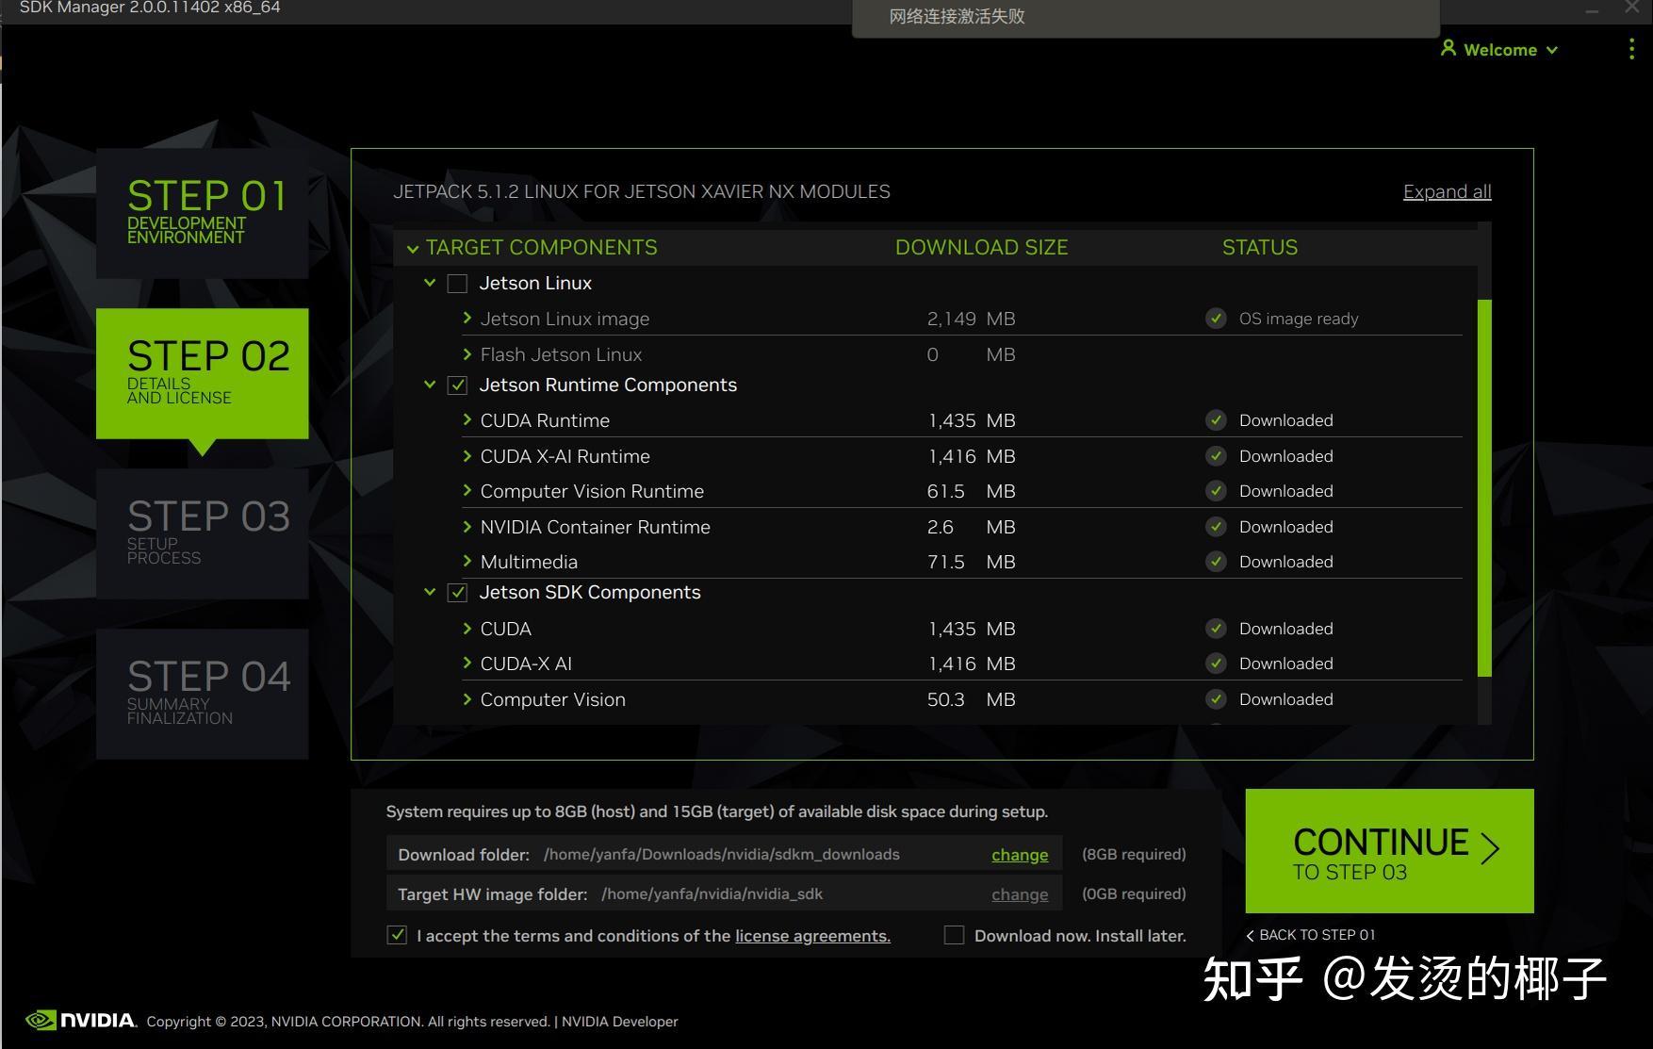Click the OS image ready status icon
The width and height of the screenshot is (1653, 1049).
point(1216,319)
